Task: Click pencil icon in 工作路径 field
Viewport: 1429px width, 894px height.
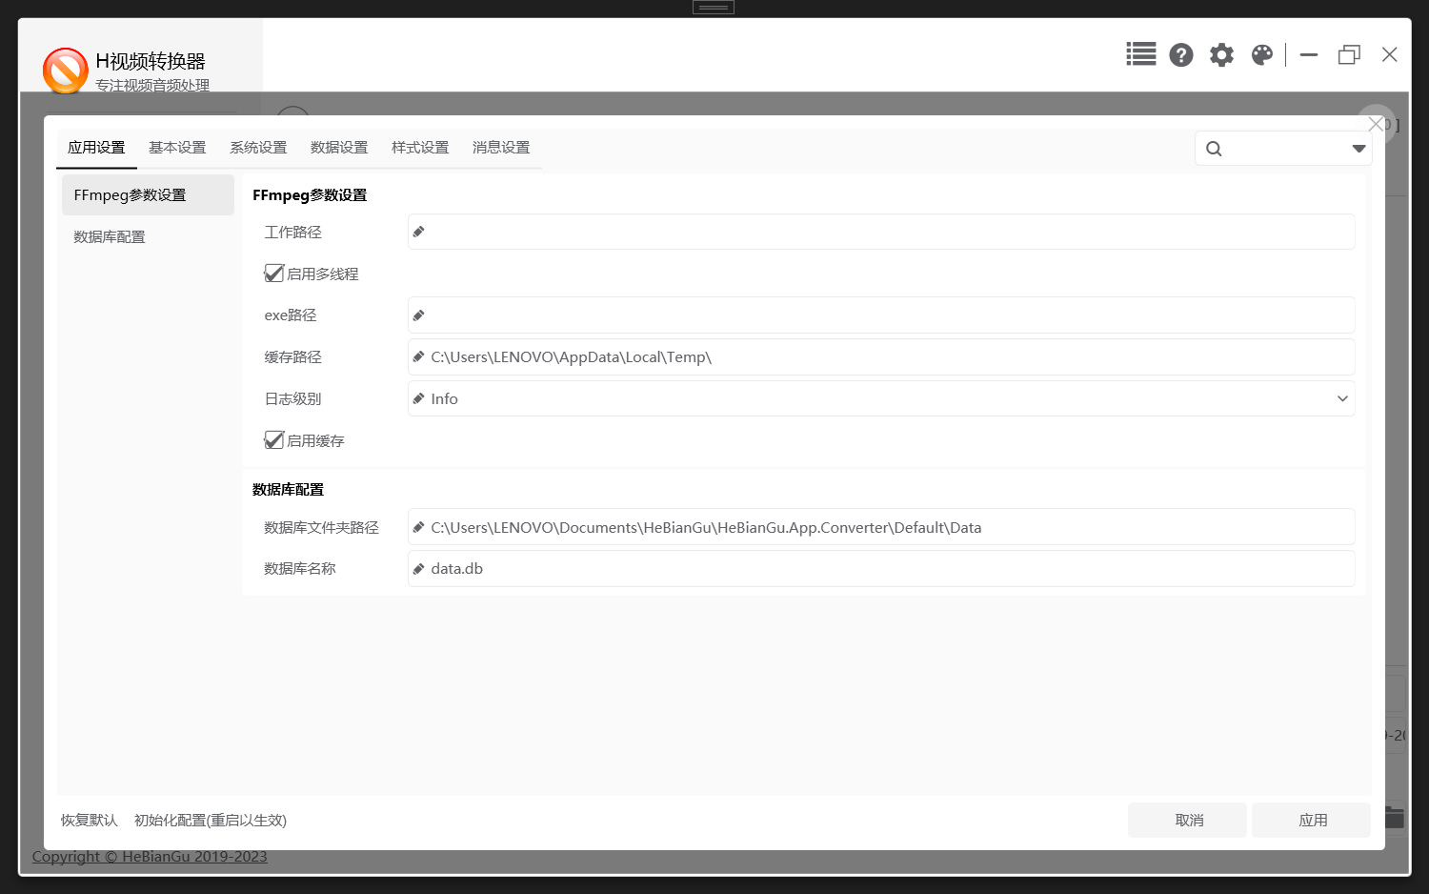Action: click(418, 232)
